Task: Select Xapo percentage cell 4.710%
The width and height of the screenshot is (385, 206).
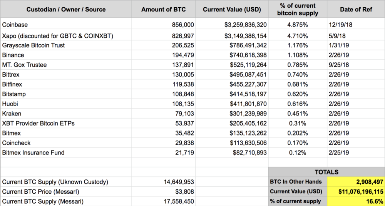Action: point(297,36)
